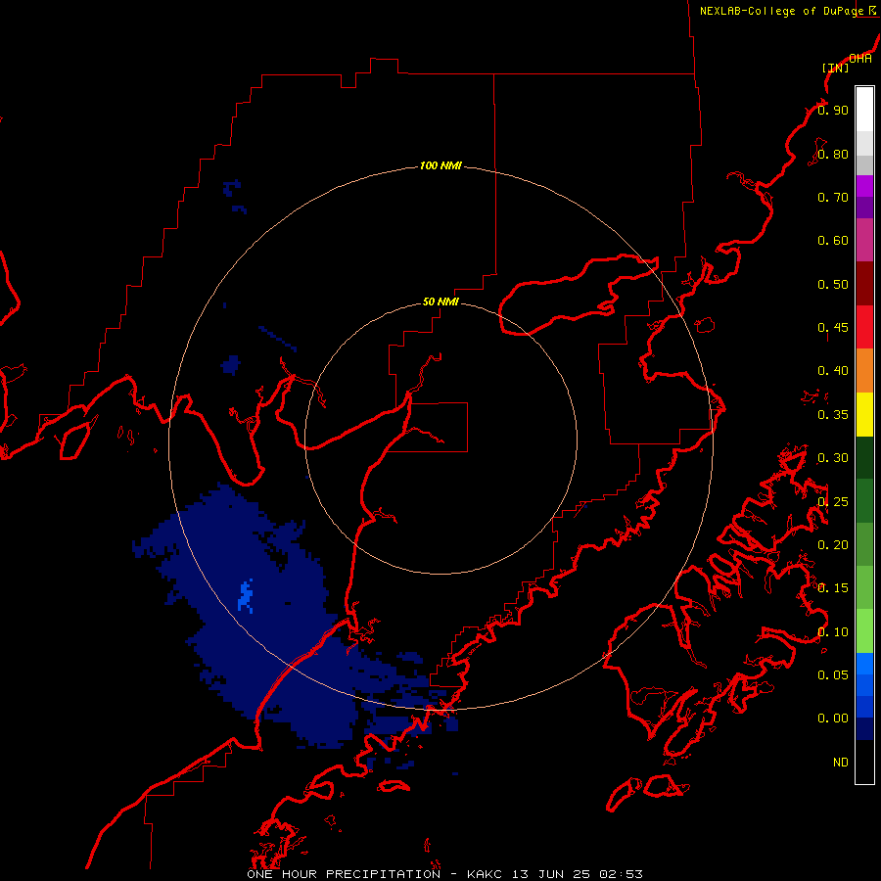Select the 0.70 legend value
Screen dimensions: 881x881
coord(833,197)
